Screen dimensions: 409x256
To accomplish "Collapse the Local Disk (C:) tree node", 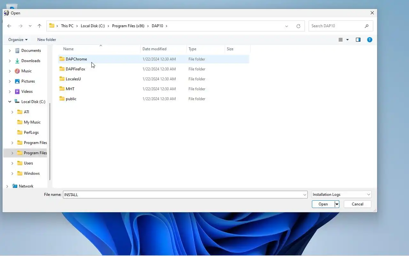I will point(10,102).
